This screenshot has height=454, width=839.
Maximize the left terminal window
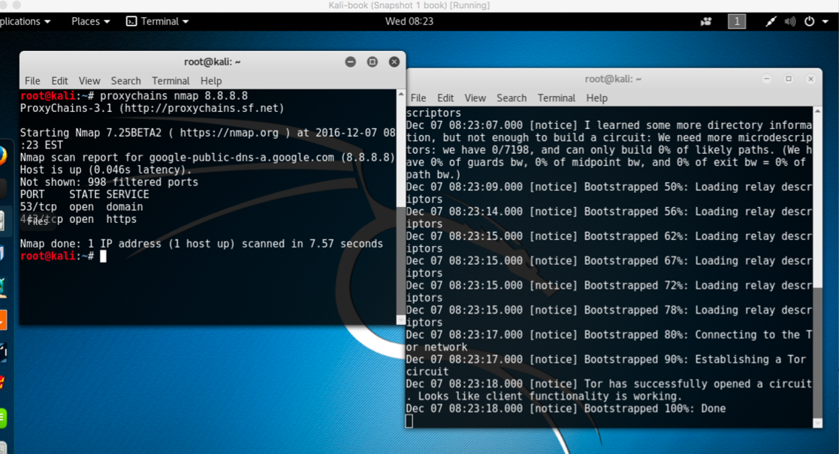point(373,62)
